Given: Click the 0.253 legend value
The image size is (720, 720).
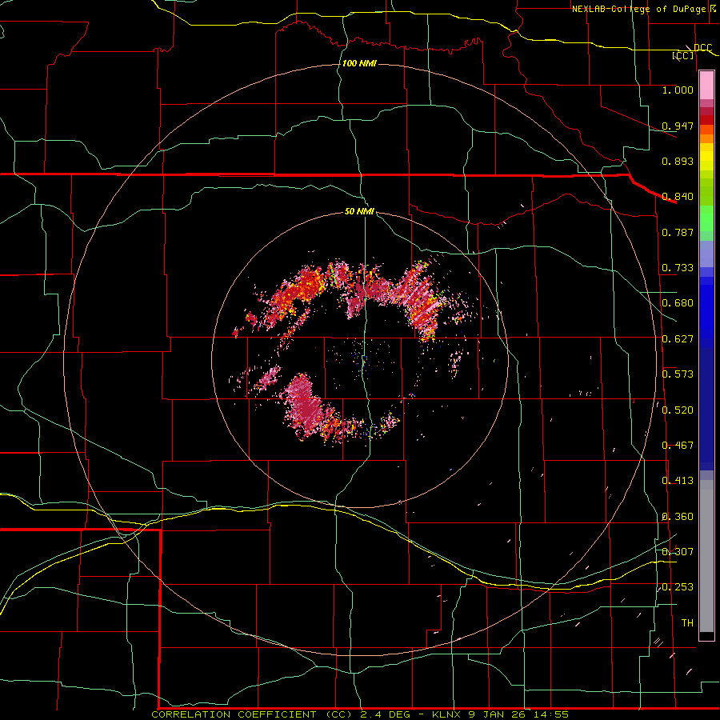Looking at the screenshot, I should coord(678,587).
